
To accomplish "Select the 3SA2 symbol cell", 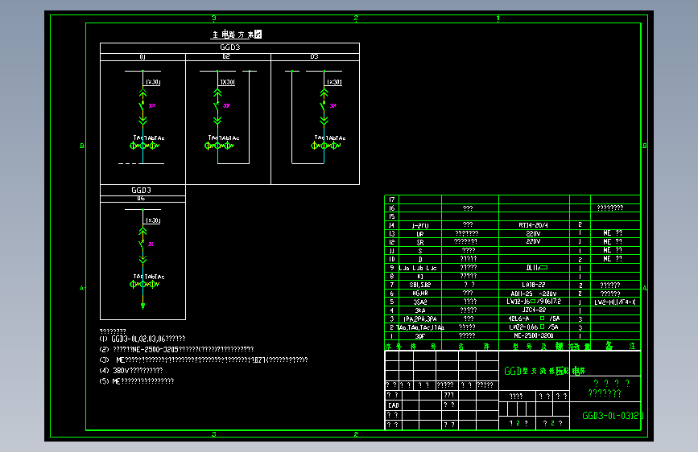I will click(x=419, y=302).
